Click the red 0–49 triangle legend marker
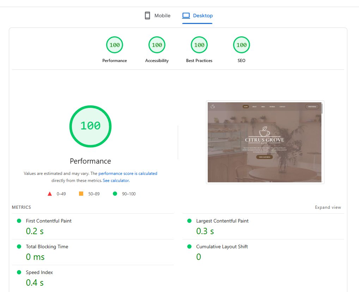This screenshot has width=359, height=292. tap(49, 193)
